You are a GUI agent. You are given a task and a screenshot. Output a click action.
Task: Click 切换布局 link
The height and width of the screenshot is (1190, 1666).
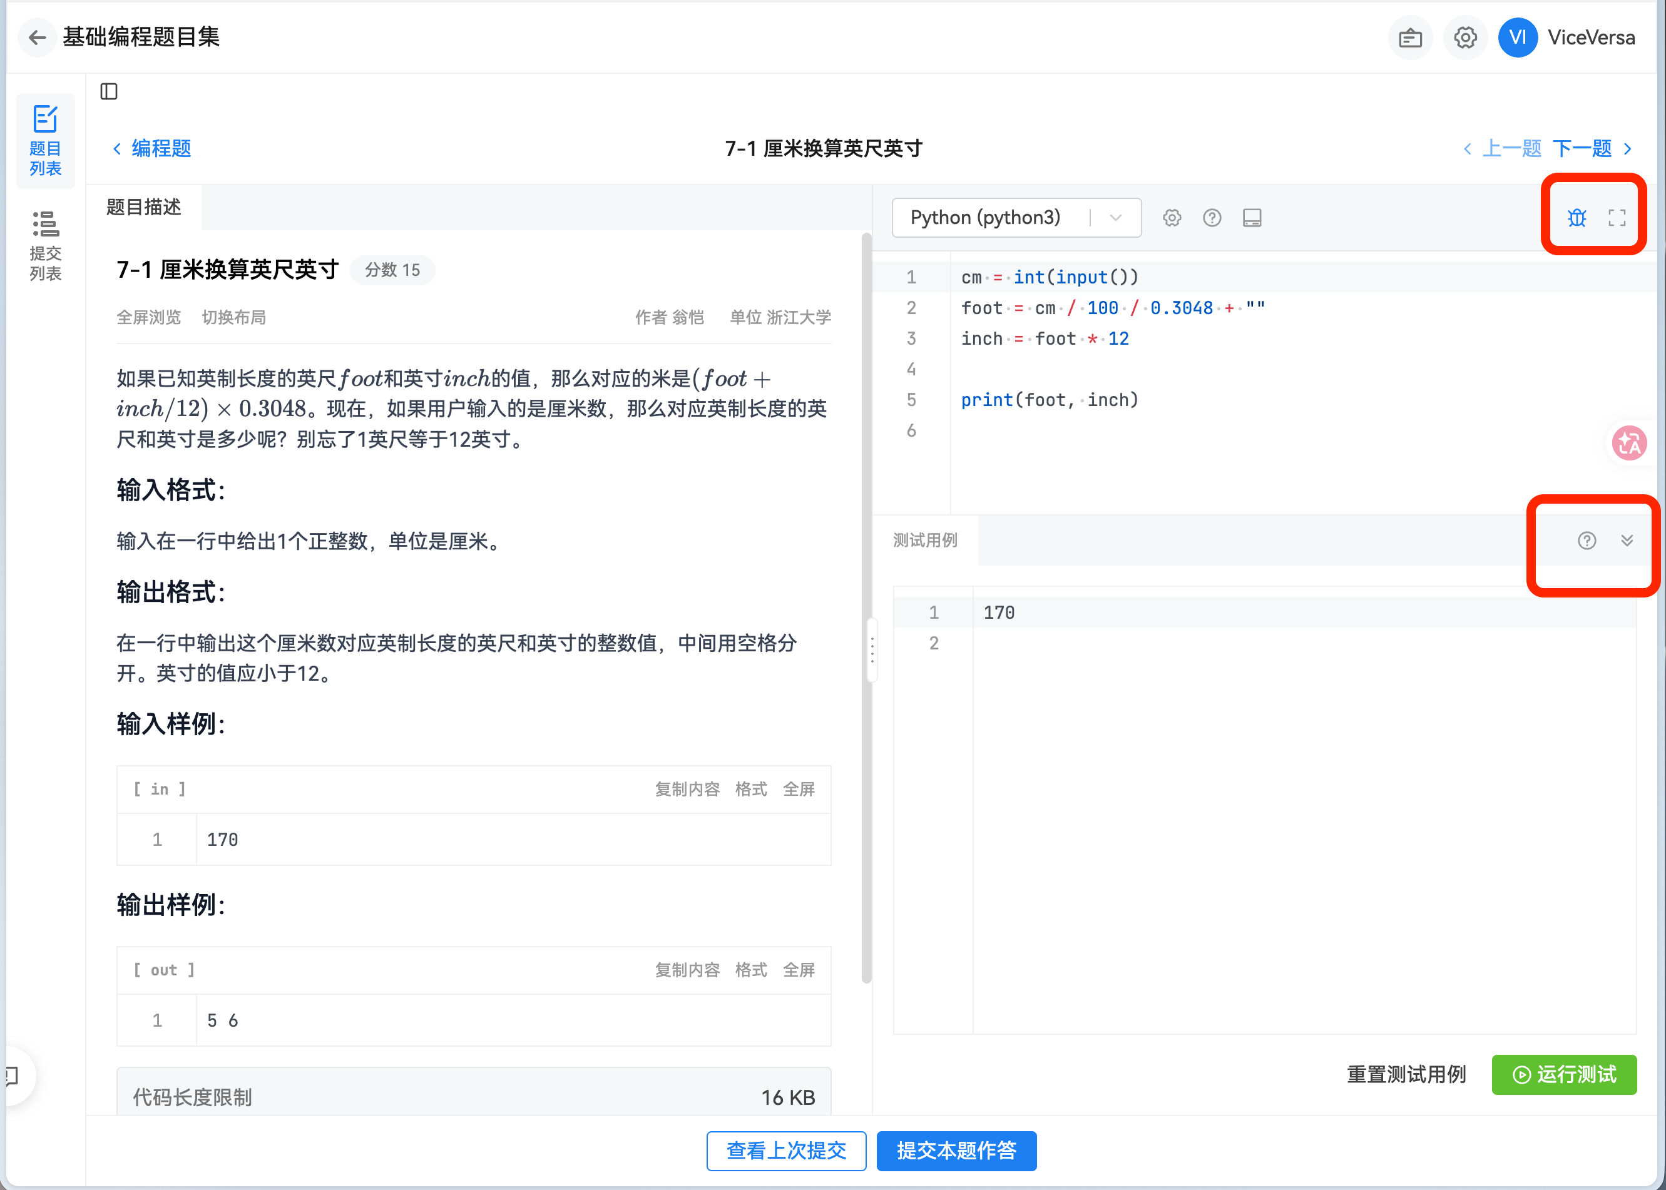[234, 317]
